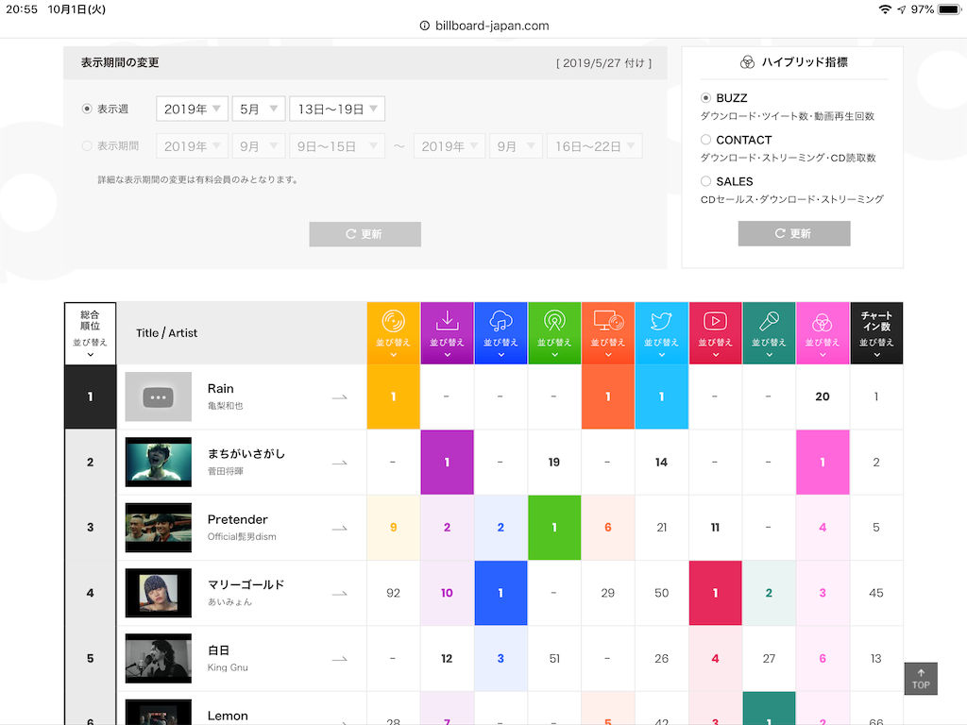Click the red rank 1 cell for マリーゴールド
The image size is (967, 725).
(x=716, y=593)
